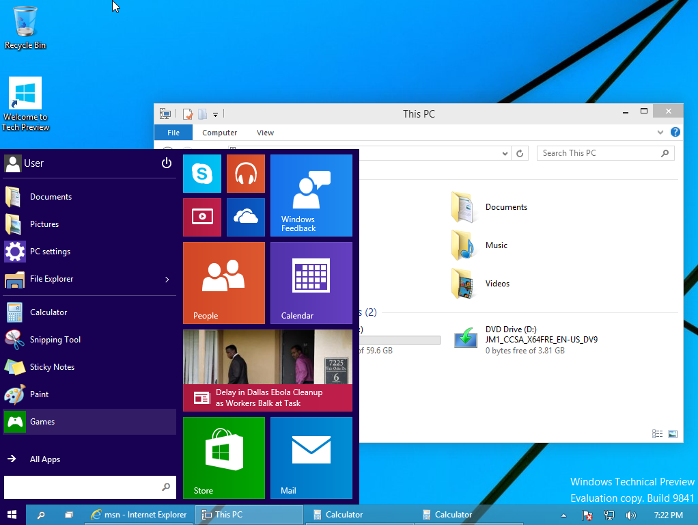This screenshot has width=698, height=525.
Task: Show hidden tray icons arrow
Action: [563, 515]
